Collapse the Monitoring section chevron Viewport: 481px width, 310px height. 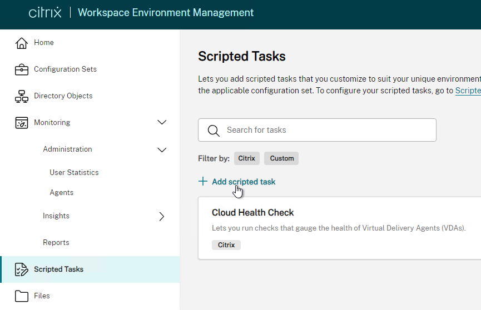[x=162, y=122]
